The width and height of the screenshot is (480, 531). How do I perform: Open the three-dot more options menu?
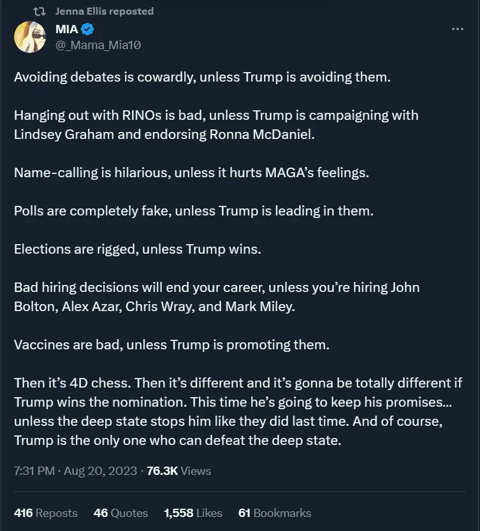click(457, 29)
